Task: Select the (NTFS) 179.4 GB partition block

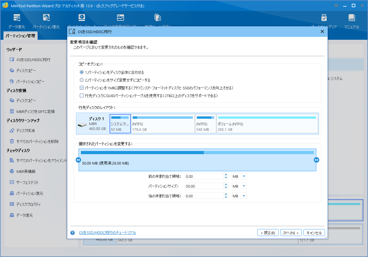Action: pos(163,124)
